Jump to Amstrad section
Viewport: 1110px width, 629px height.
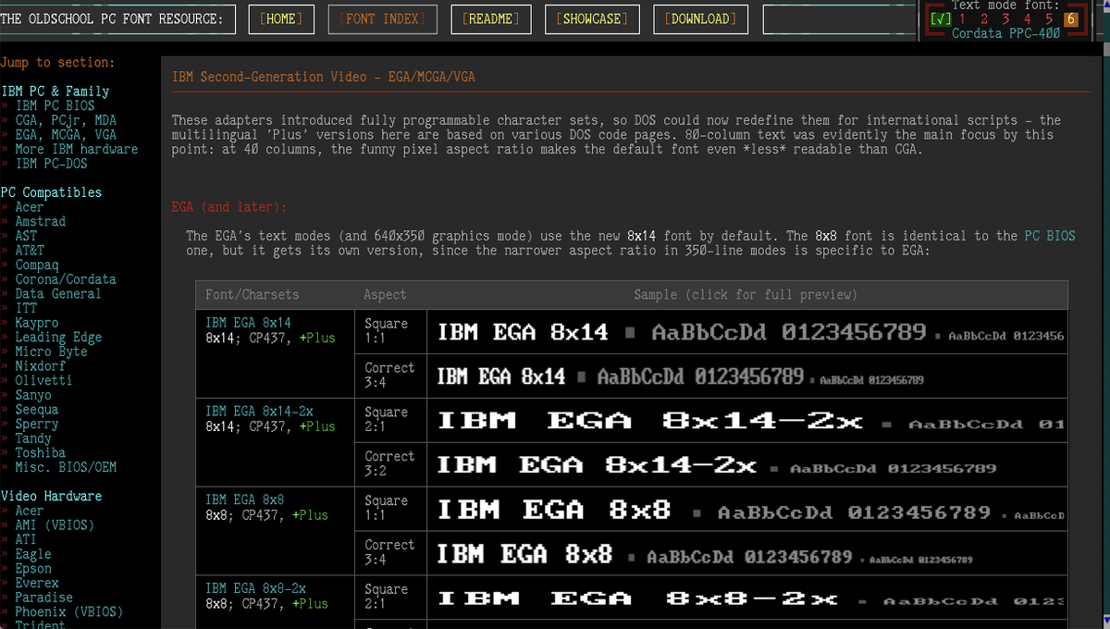pyautogui.click(x=40, y=221)
